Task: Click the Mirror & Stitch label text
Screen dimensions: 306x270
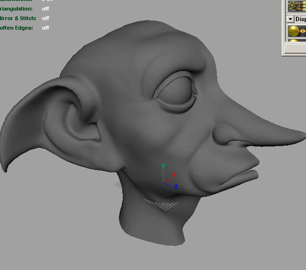Action: tap(18, 18)
